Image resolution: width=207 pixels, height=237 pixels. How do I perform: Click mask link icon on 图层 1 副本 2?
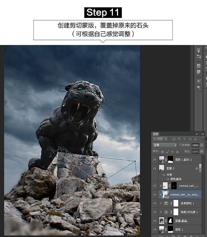166,160
